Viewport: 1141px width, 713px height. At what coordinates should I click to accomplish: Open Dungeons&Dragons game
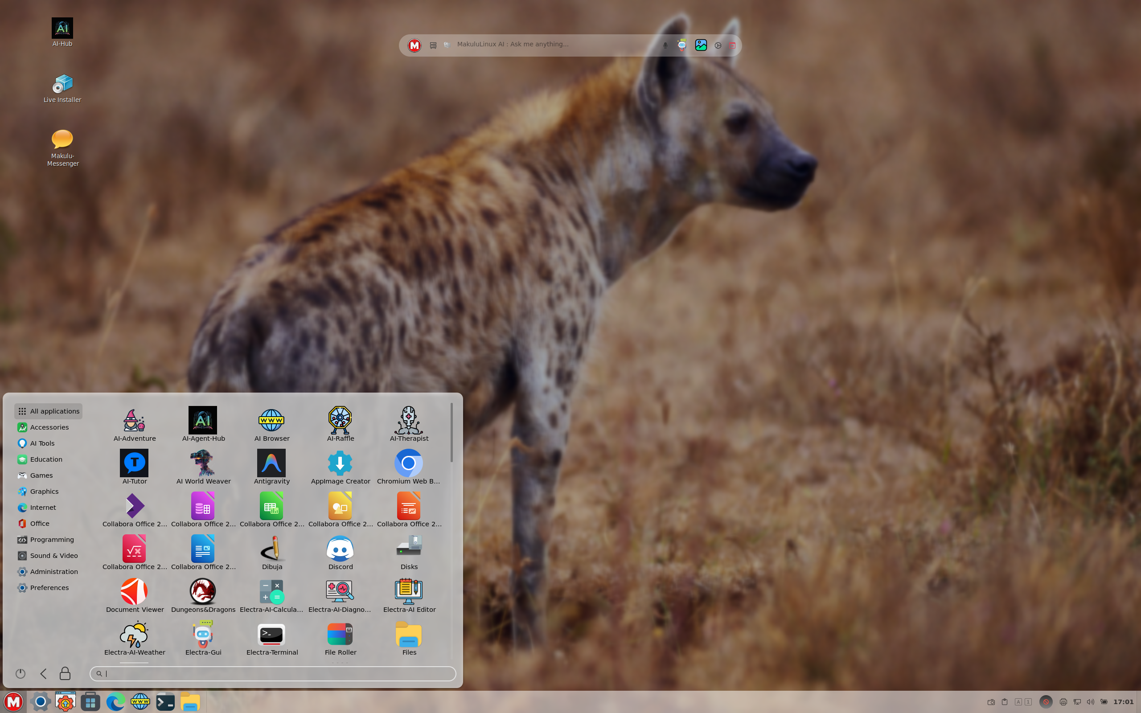click(x=203, y=595)
